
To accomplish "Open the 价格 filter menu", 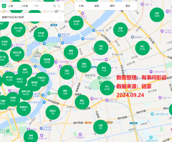I will pyautogui.click(x=82, y=6).
